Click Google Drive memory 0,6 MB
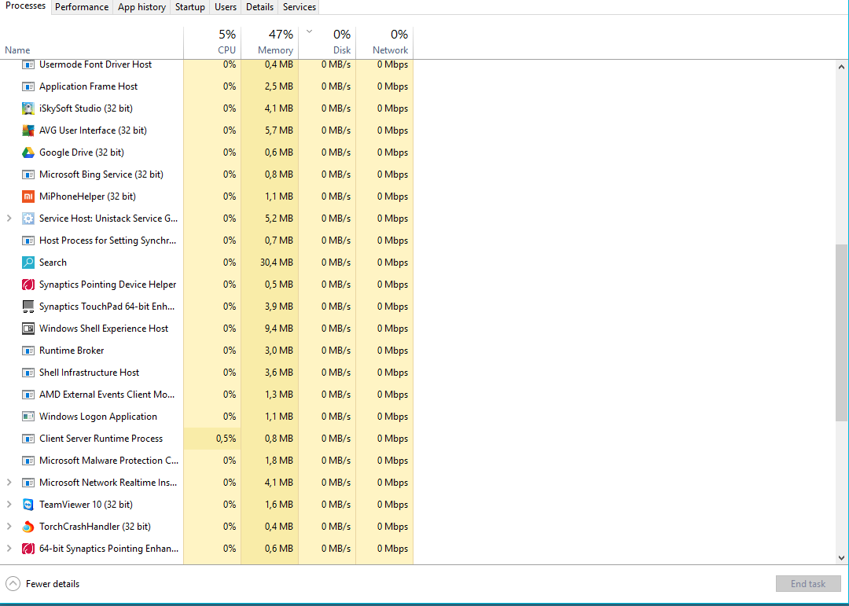This screenshot has height=606, width=849. point(279,152)
